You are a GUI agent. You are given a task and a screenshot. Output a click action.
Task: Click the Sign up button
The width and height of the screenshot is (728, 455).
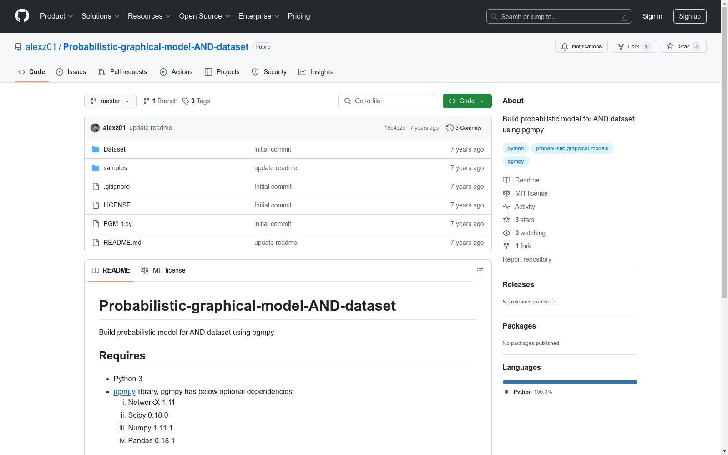pyautogui.click(x=690, y=16)
